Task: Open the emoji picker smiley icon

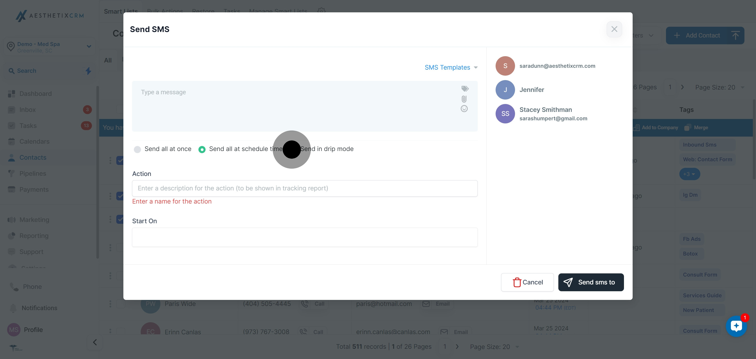Action: (x=464, y=109)
